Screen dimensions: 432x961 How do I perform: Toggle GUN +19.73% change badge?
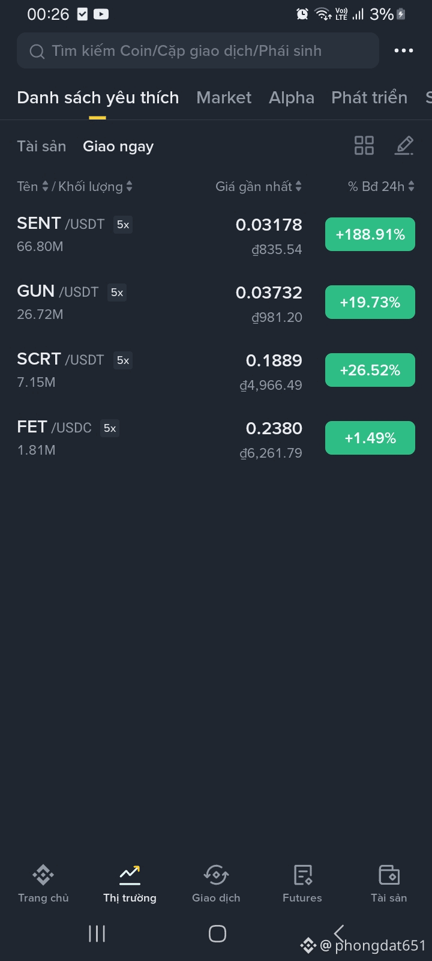coord(370,302)
